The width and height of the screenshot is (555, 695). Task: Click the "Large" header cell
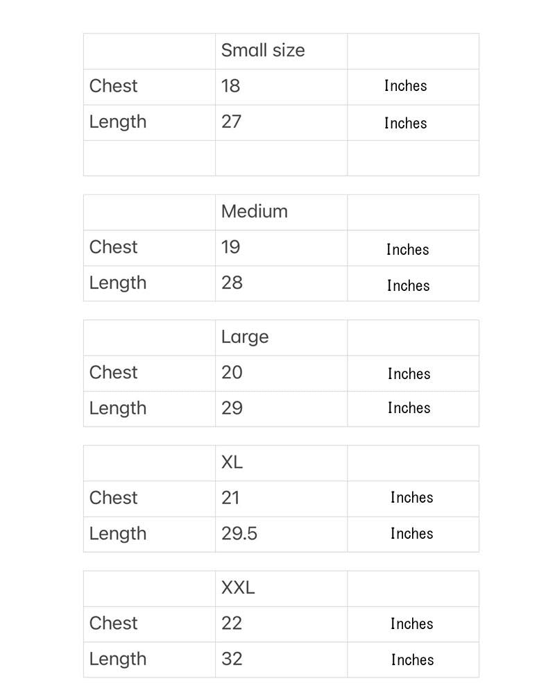point(245,337)
